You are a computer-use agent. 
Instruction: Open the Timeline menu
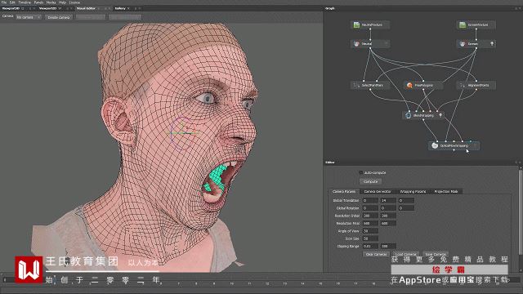pyautogui.click(x=25, y=2)
